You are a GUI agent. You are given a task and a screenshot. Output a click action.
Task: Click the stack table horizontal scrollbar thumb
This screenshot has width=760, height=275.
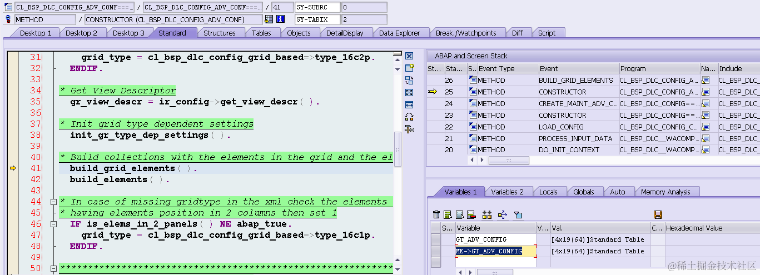(x=508, y=160)
